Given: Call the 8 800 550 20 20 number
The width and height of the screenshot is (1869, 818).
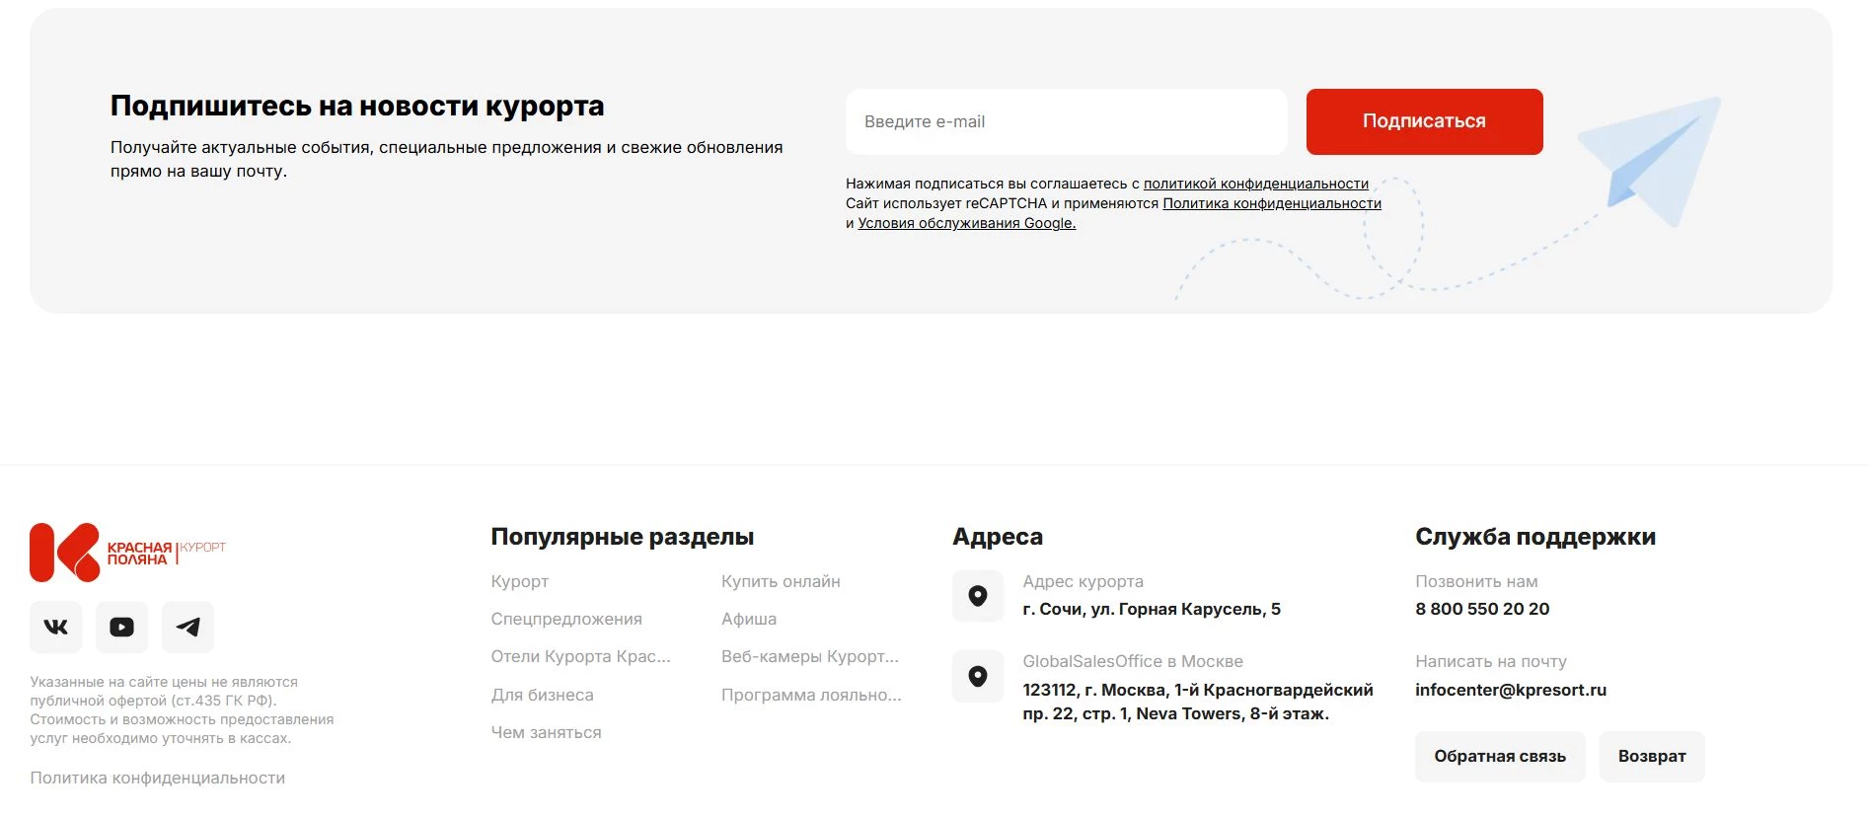Looking at the screenshot, I should point(1481,610).
